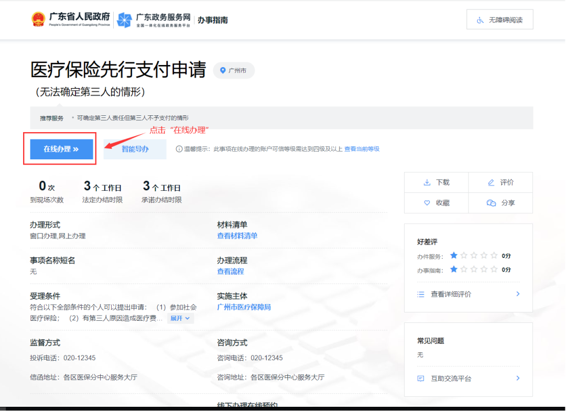Click the 收藏 heart icon
This screenshot has width=566, height=411.
(x=427, y=203)
